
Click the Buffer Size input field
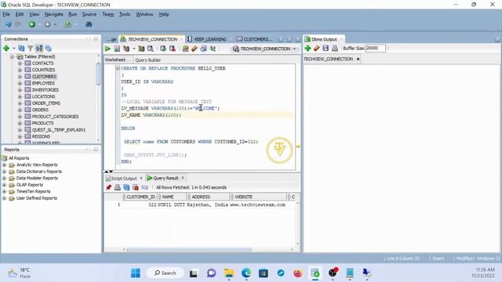click(x=375, y=49)
